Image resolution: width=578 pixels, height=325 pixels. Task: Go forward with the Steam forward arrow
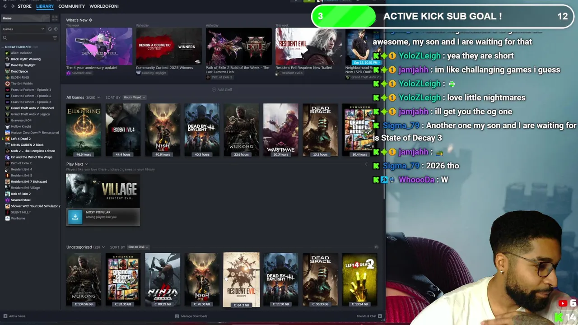click(x=12, y=6)
